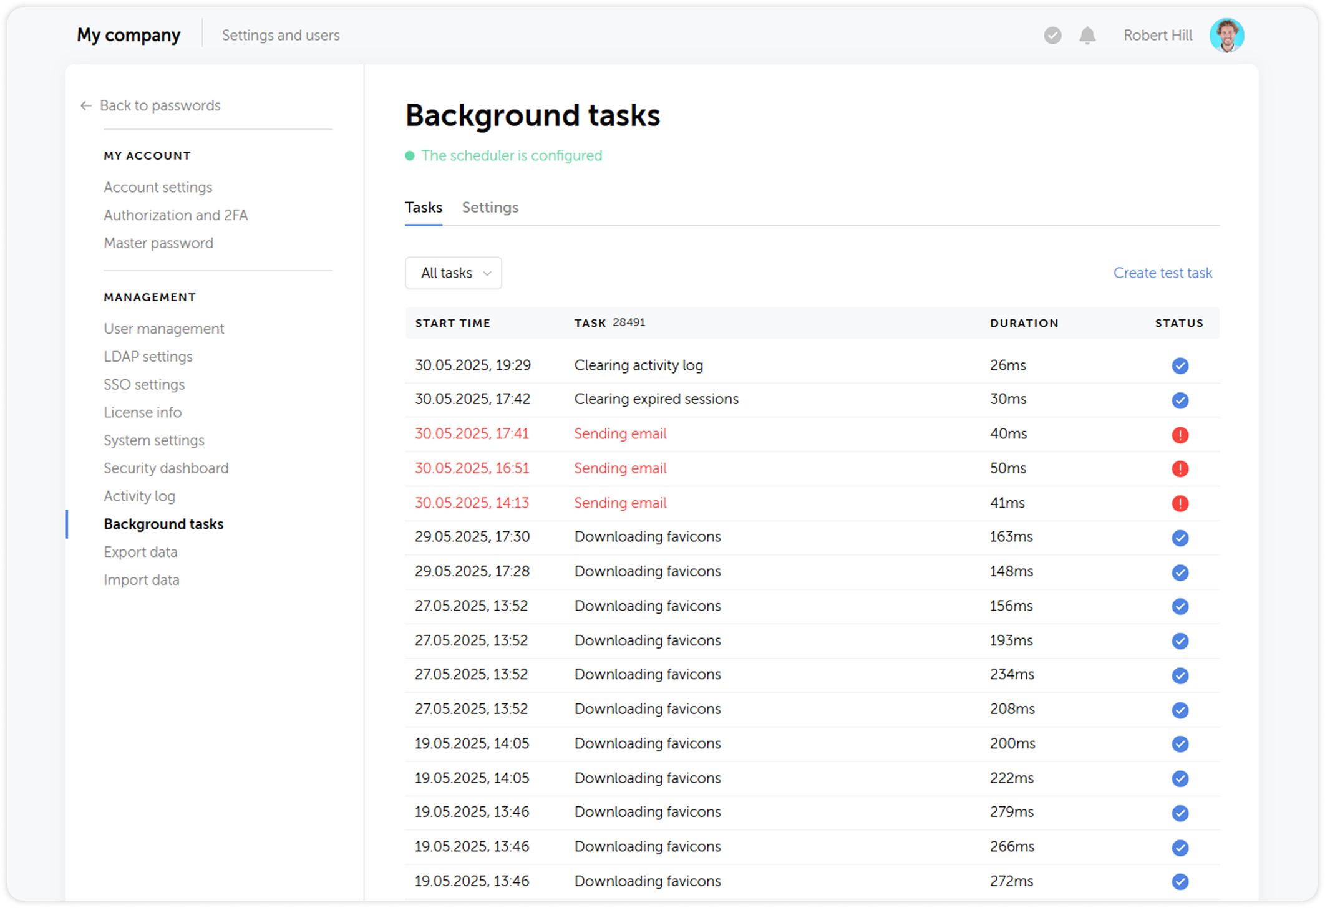Click success icon for Clearing activity log
This screenshot has width=1325, height=908.
click(1180, 365)
